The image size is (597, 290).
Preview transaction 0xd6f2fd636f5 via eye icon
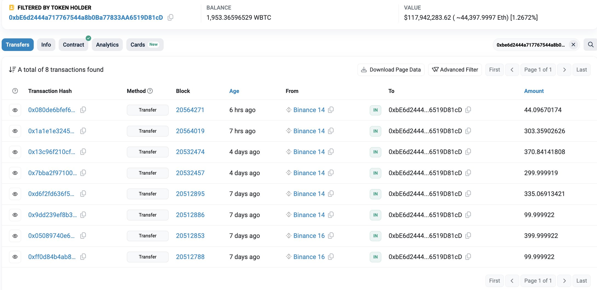pos(15,194)
